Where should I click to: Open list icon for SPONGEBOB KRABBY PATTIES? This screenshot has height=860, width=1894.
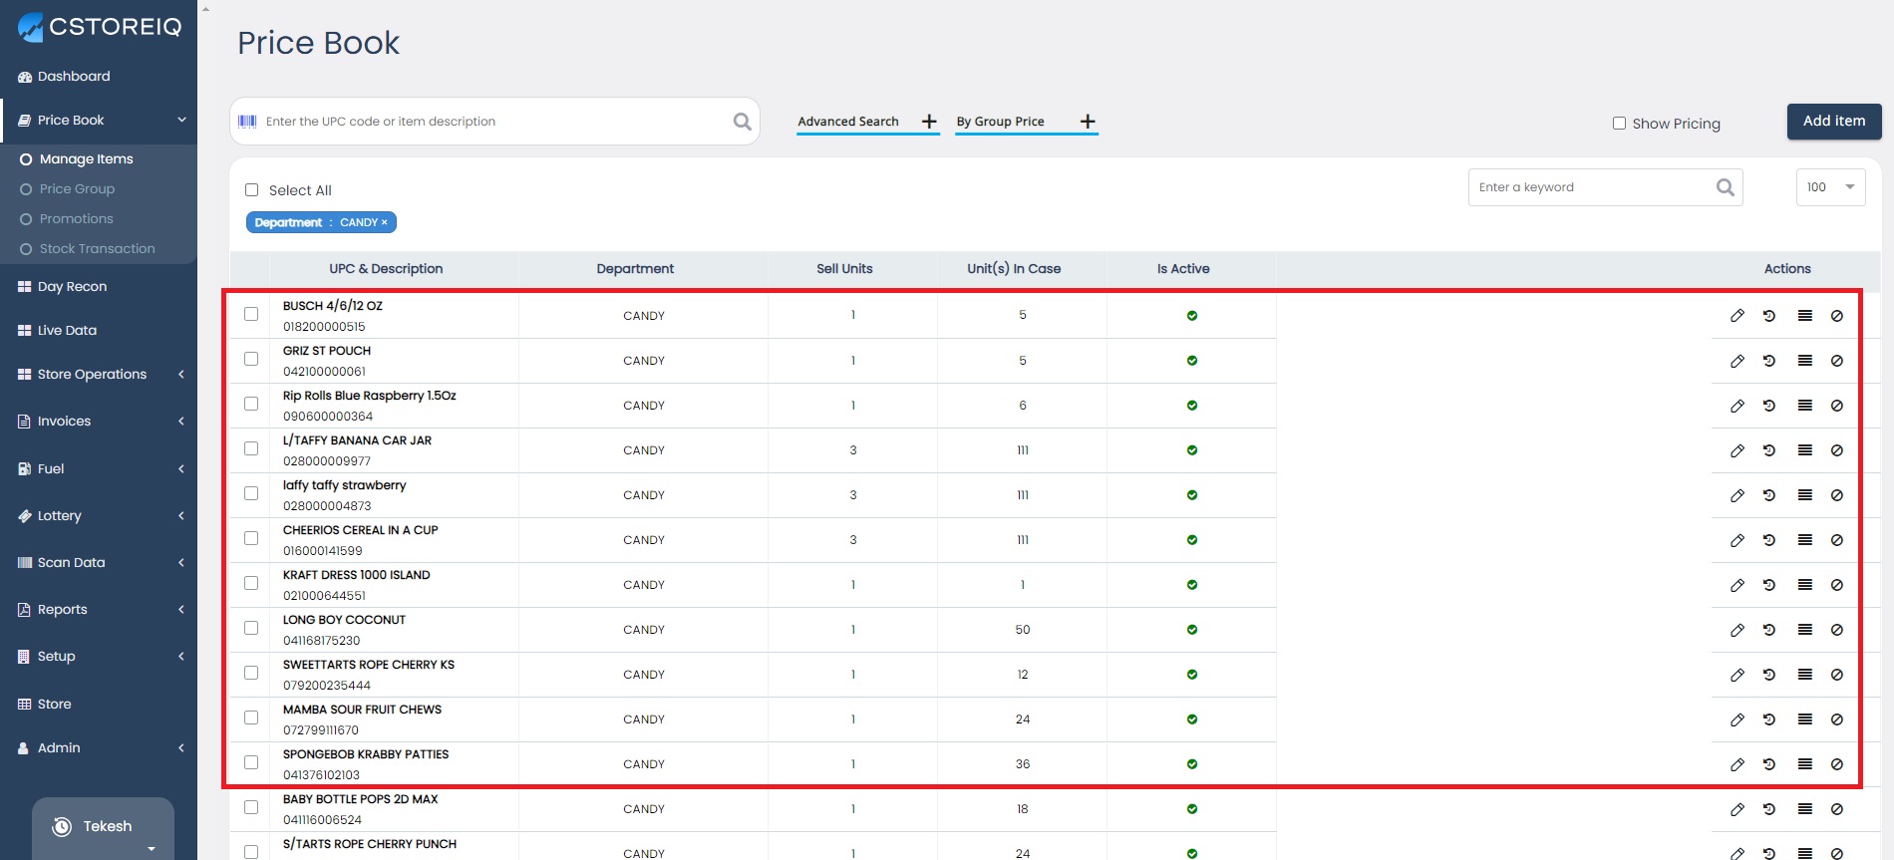tap(1805, 764)
